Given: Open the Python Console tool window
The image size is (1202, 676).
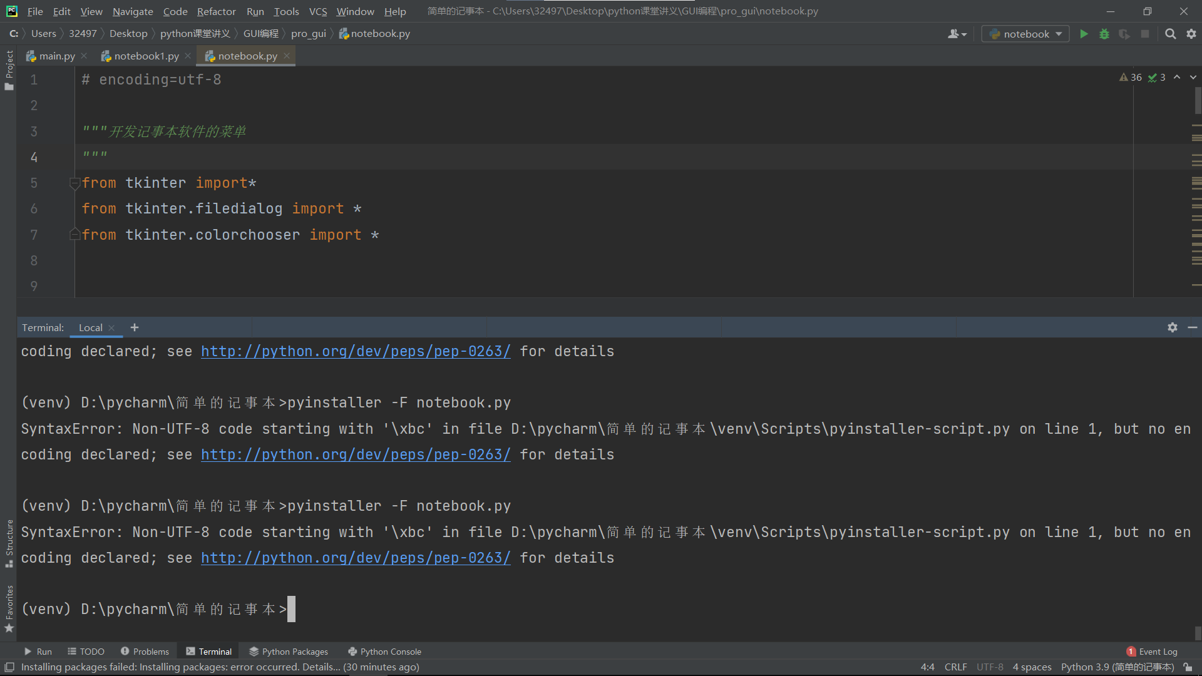Looking at the screenshot, I should pyautogui.click(x=384, y=652).
